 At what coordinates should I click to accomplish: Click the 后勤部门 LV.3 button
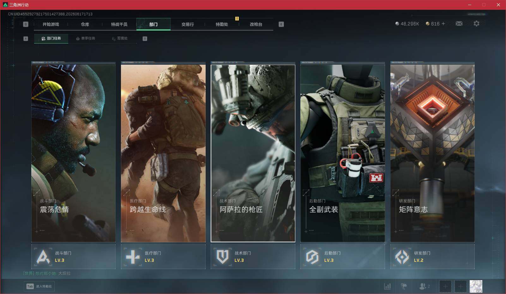pyautogui.click(x=343, y=257)
